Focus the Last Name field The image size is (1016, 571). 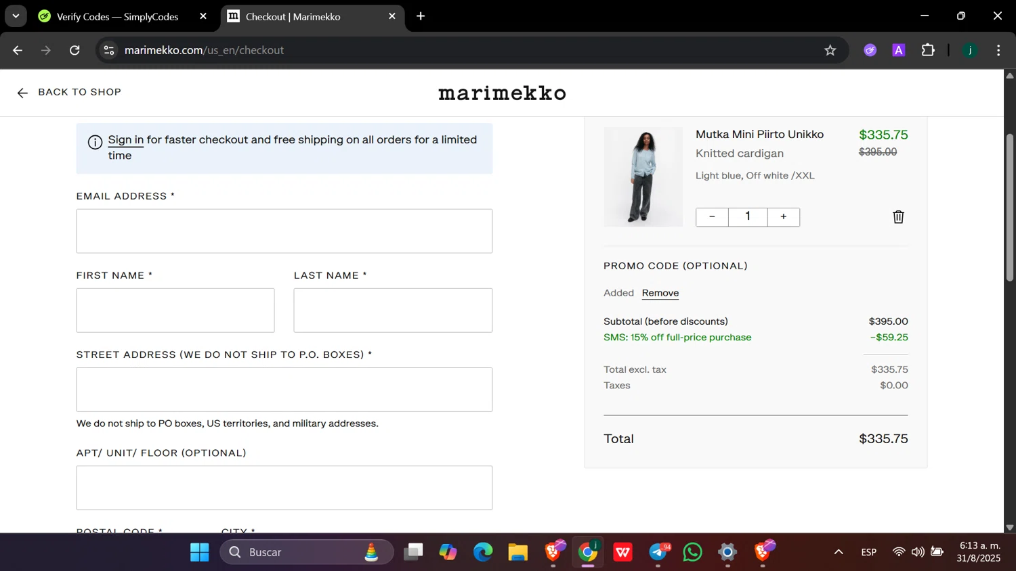pyautogui.click(x=393, y=311)
